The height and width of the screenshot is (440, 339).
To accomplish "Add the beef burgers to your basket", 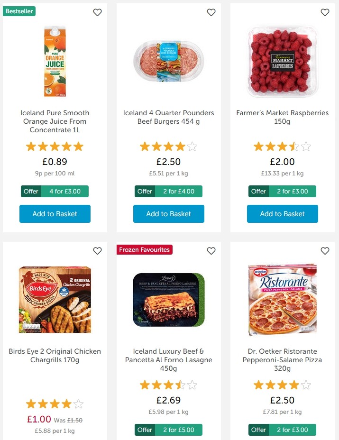I will click(169, 214).
